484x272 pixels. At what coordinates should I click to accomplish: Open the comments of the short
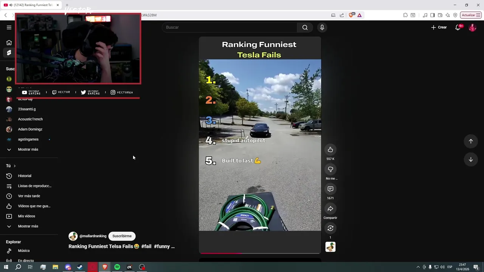pos(330,189)
